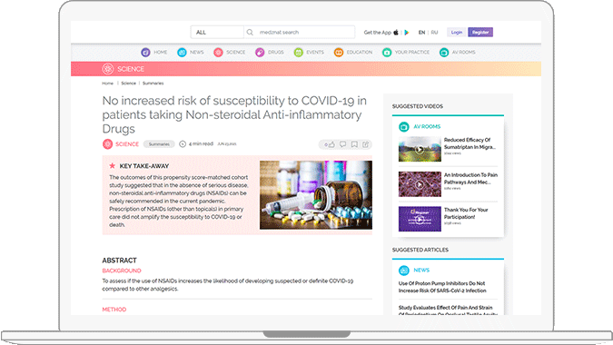Click the AV Rooms nav icon
Image resolution: width=613 pixels, height=345 pixels.
coord(444,52)
